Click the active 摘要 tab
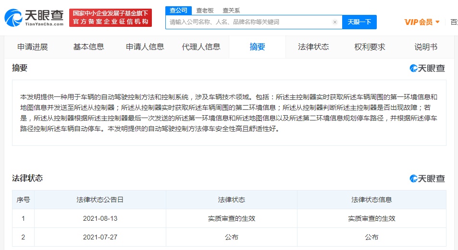This screenshot has height=250, width=458. click(257, 47)
